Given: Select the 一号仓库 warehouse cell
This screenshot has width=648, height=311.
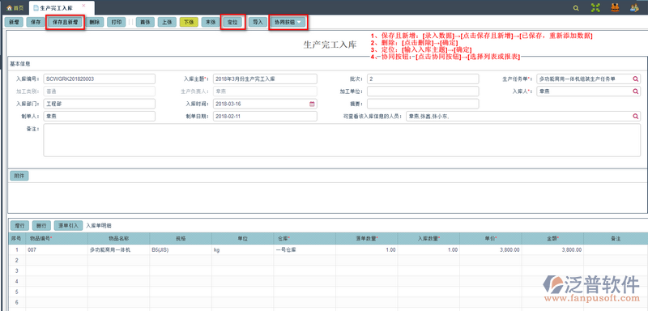Looking at the screenshot, I should pyautogui.click(x=305, y=250).
